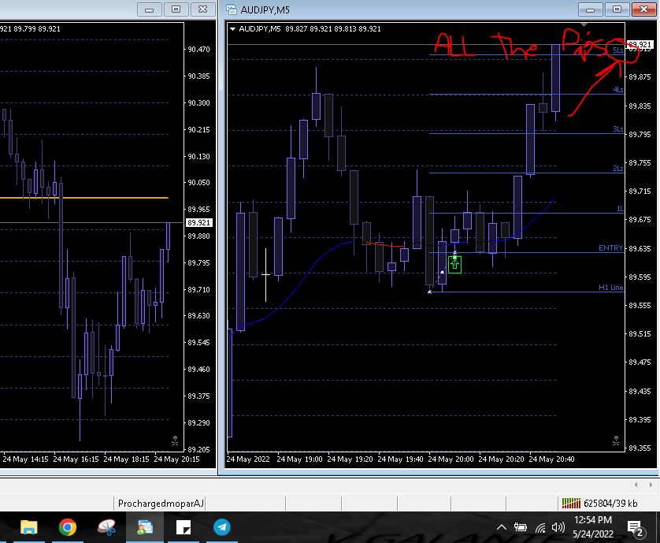Click the connection status bars icon
660x543 pixels.
coord(571,503)
